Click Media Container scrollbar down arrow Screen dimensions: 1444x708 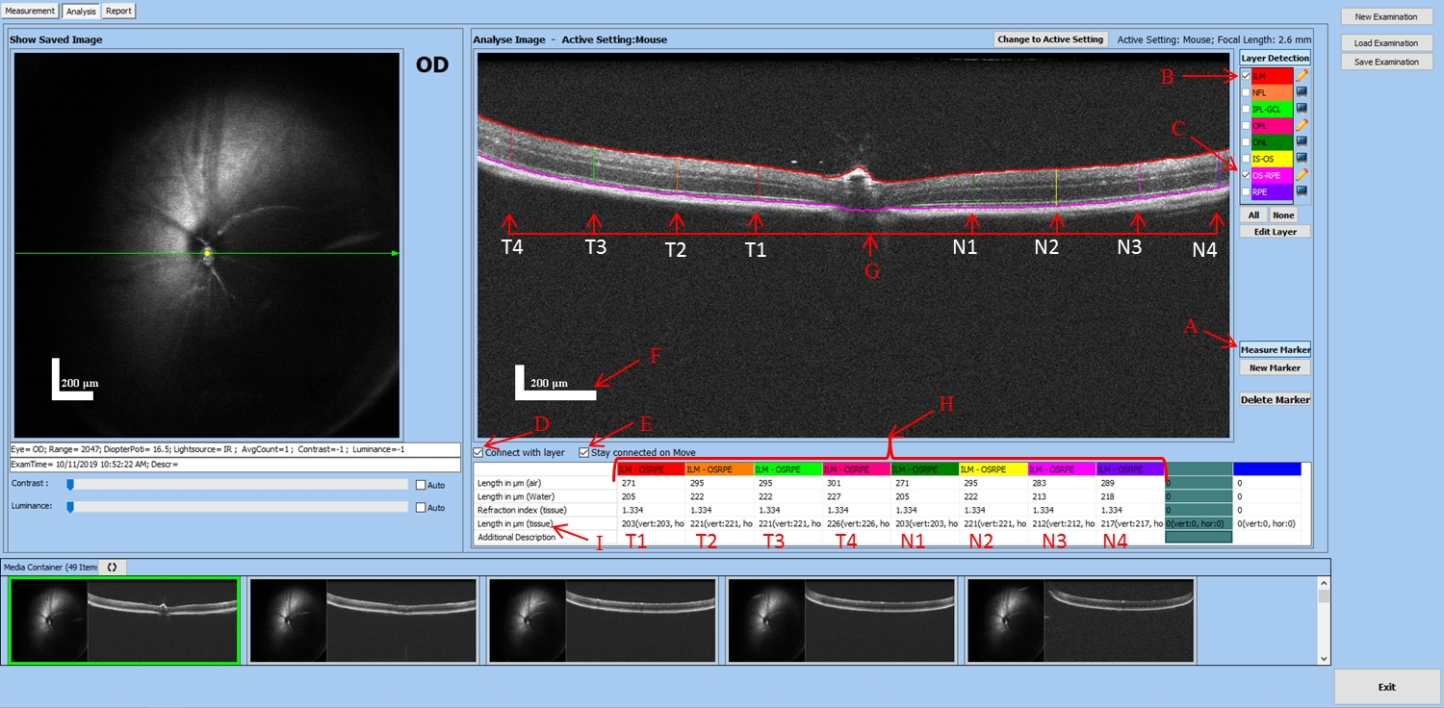point(1324,658)
